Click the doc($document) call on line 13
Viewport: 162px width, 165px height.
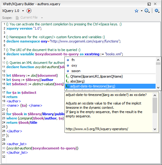coord(44,75)
